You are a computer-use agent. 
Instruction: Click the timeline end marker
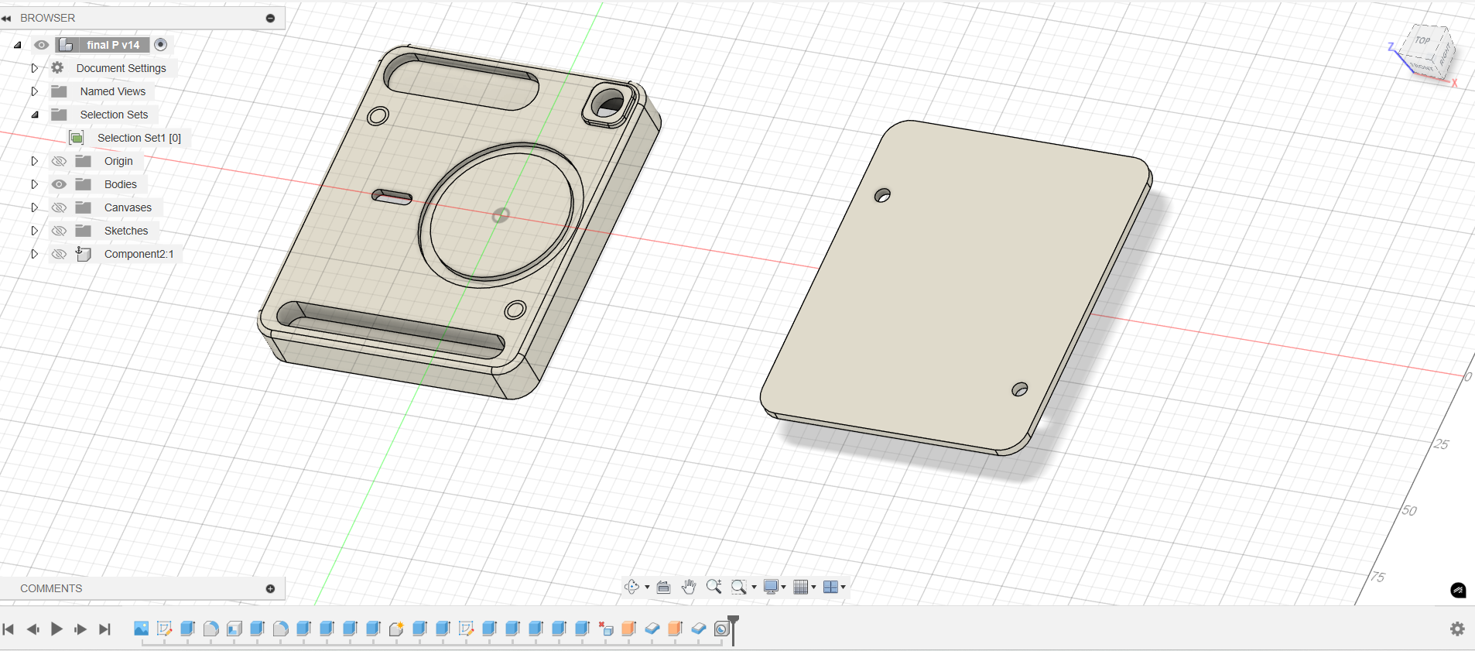click(733, 629)
